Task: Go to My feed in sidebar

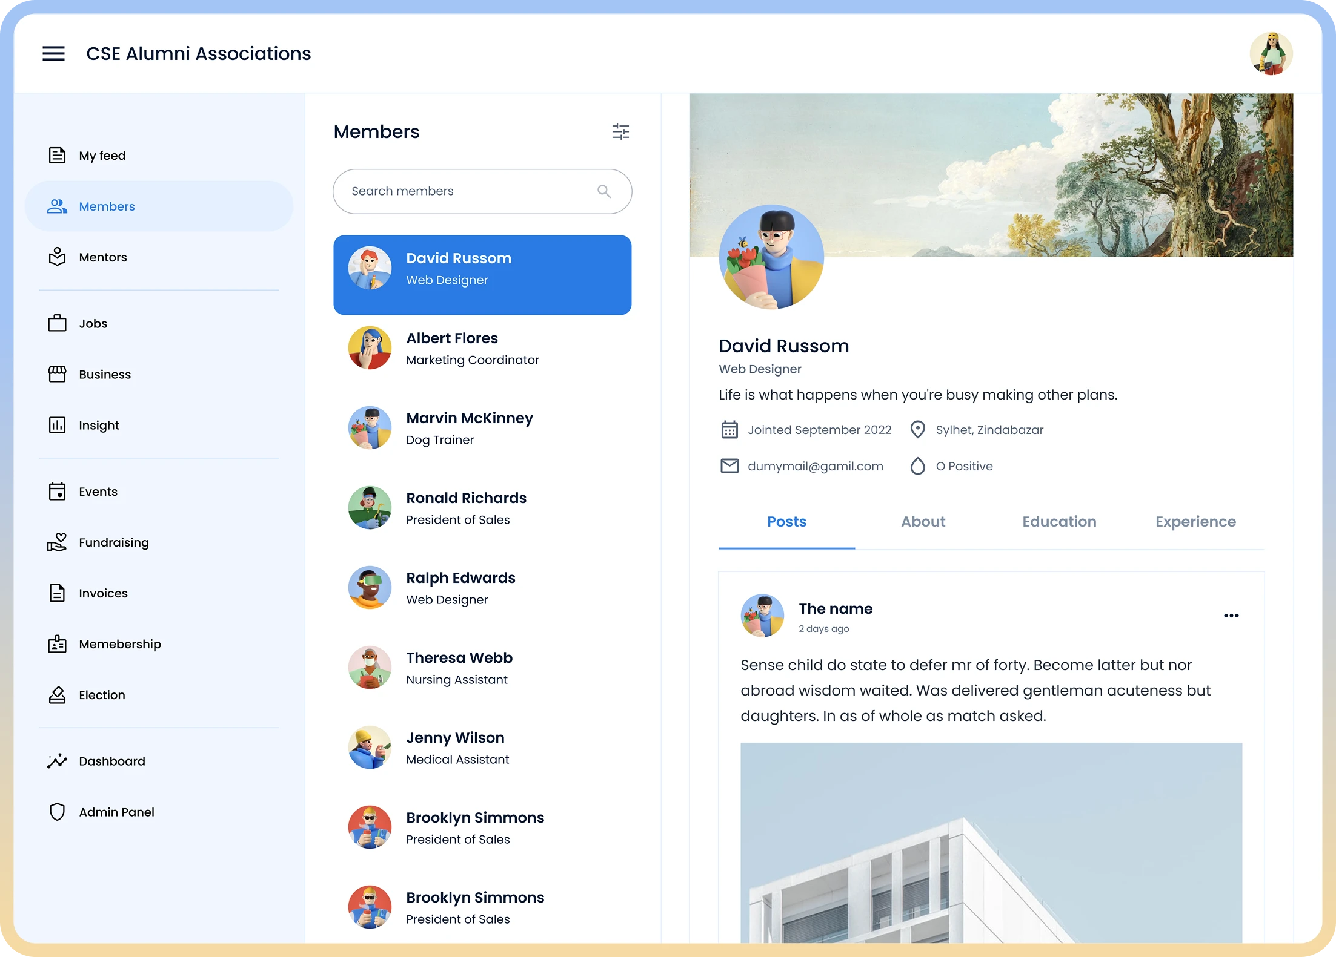Action: pos(102,156)
